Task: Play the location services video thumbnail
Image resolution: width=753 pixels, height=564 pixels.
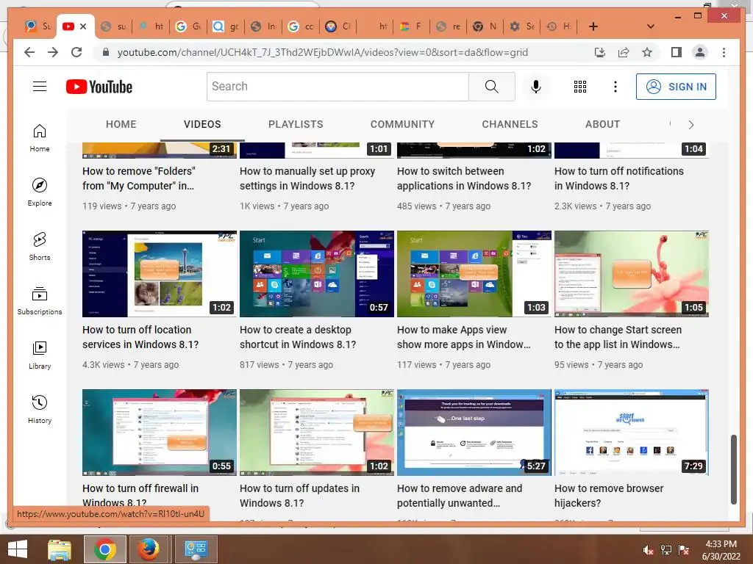Action: (x=160, y=274)
